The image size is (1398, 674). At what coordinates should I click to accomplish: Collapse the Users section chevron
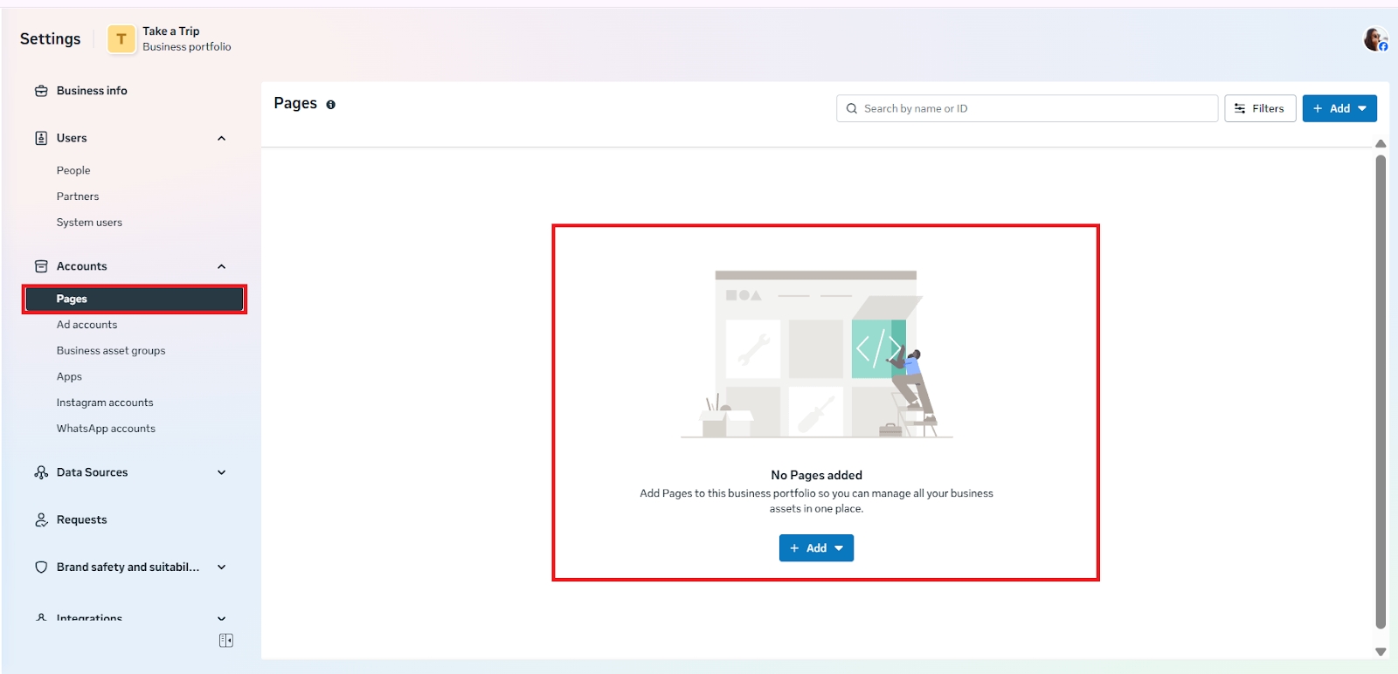tap(222, 138)
